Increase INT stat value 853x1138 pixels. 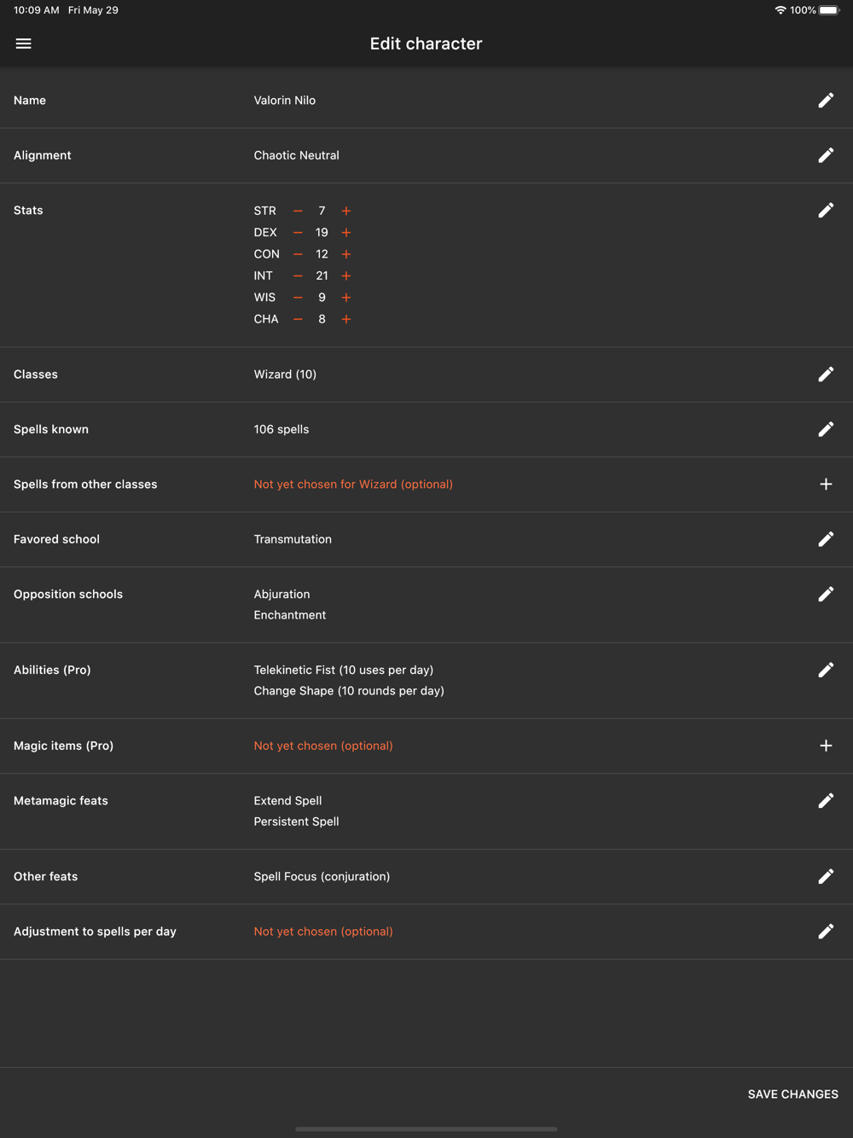click(x=346, y=276)
